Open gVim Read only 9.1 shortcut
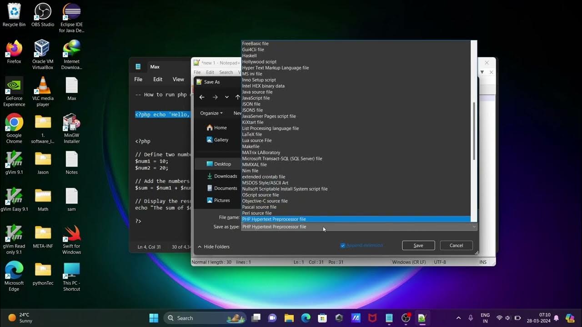 [x=14, y=239]
